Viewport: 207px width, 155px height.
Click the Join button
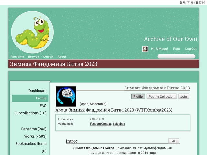(184, 97)
